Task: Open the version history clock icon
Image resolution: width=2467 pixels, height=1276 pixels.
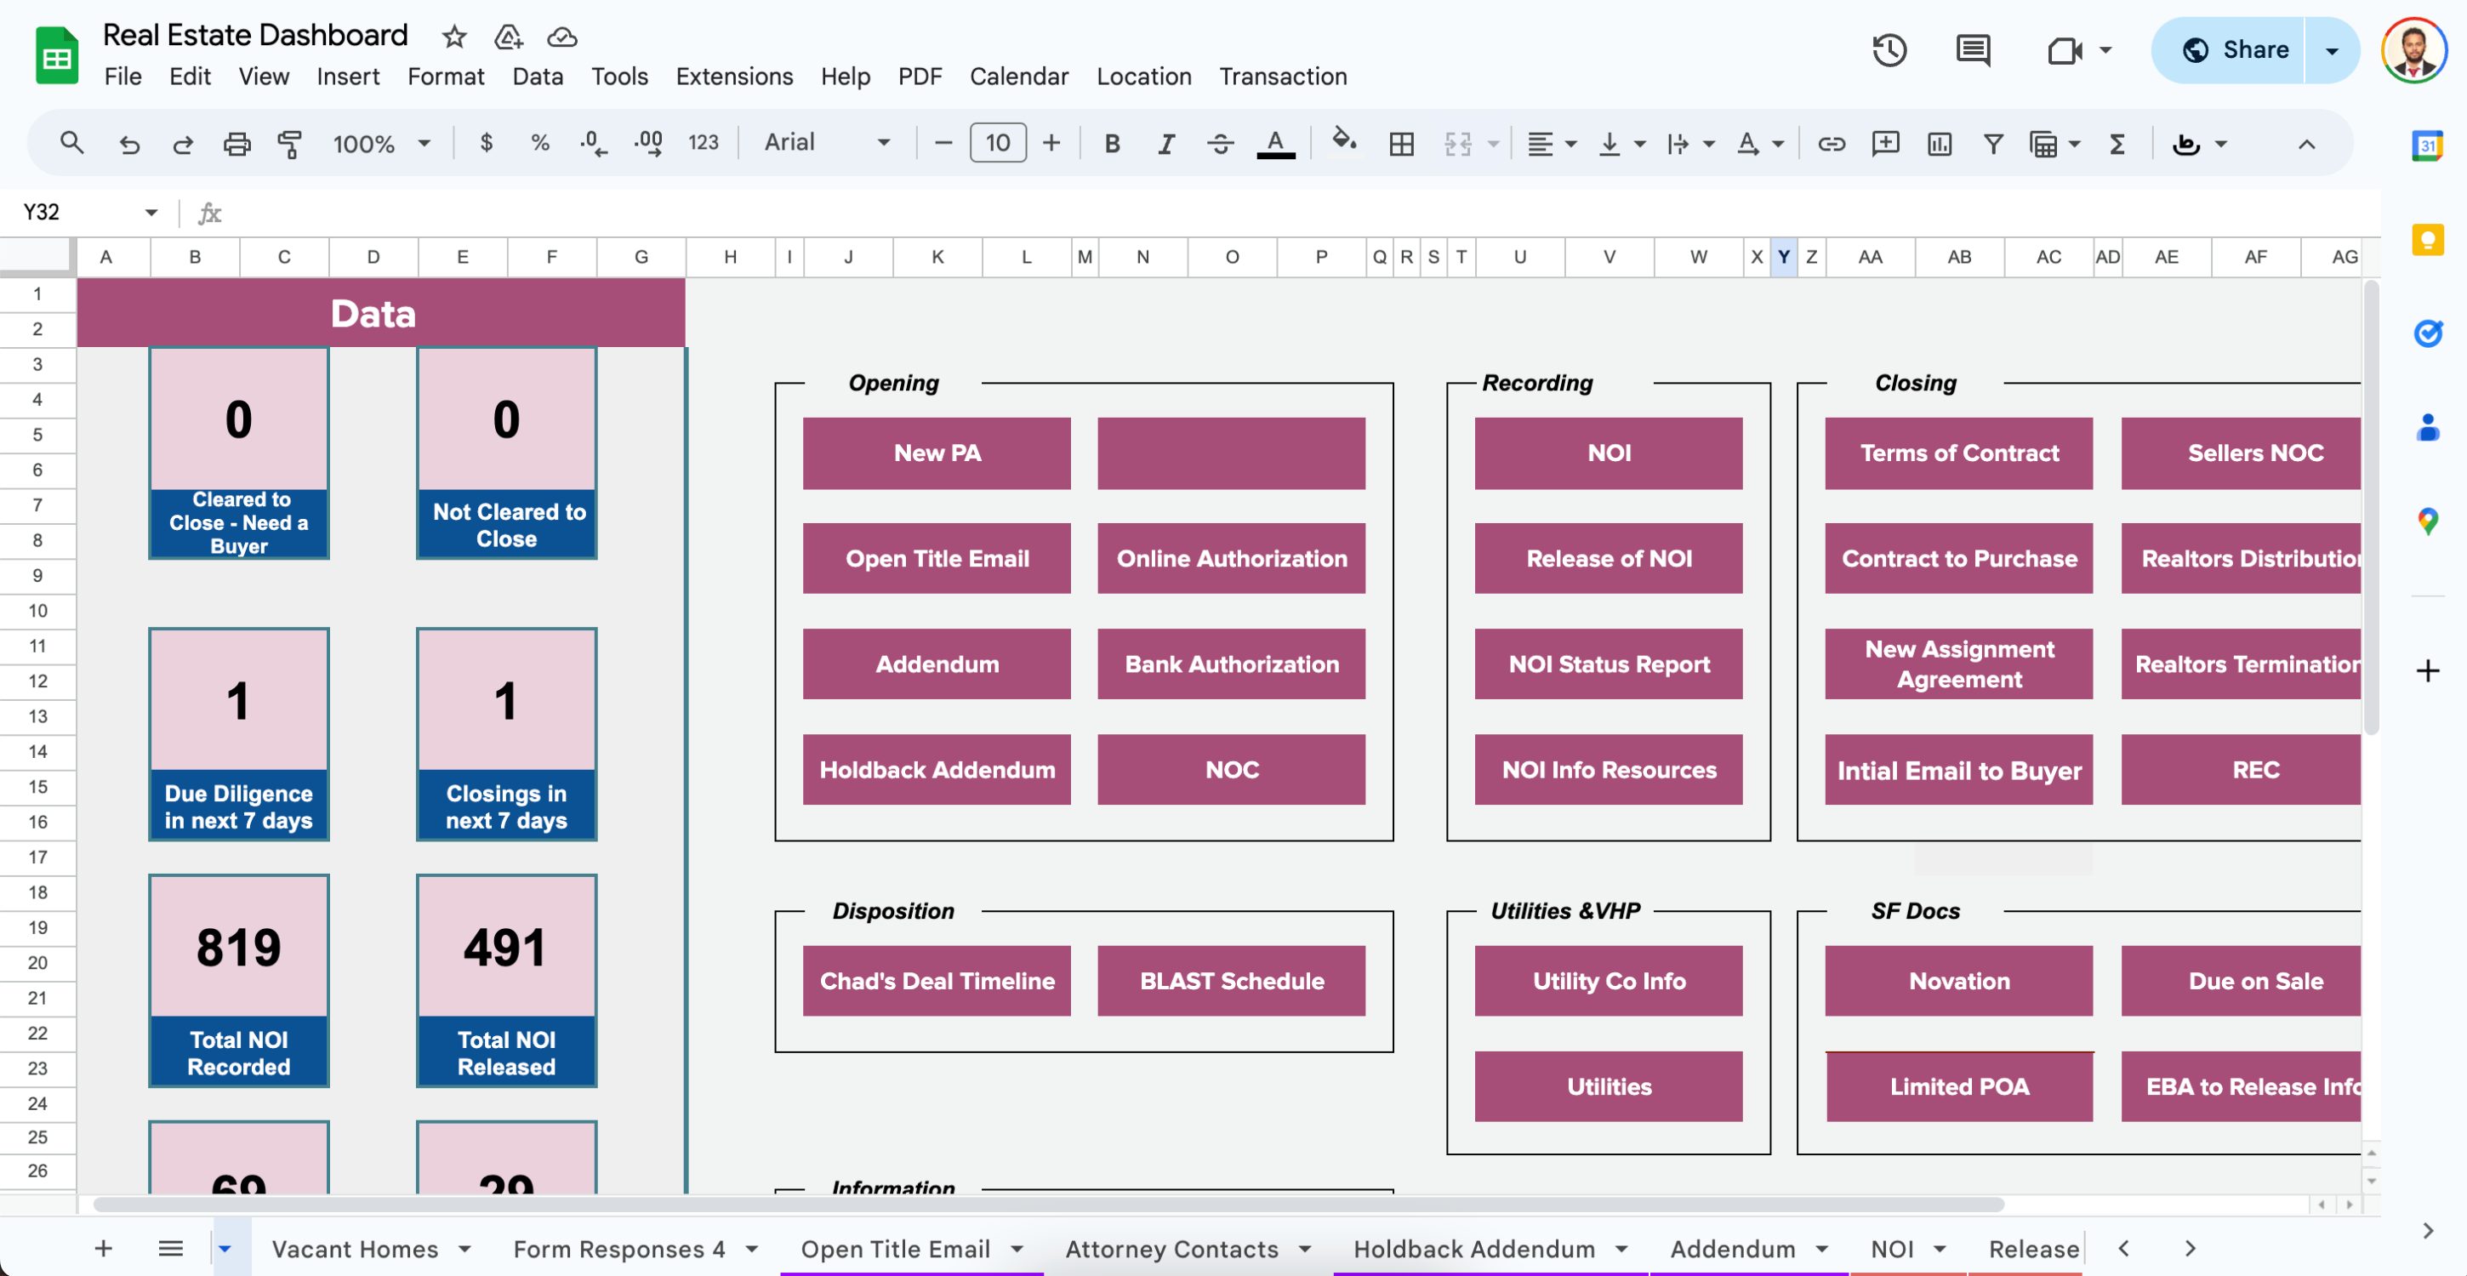Action: pyautogui.click(x=1889, y=50)
